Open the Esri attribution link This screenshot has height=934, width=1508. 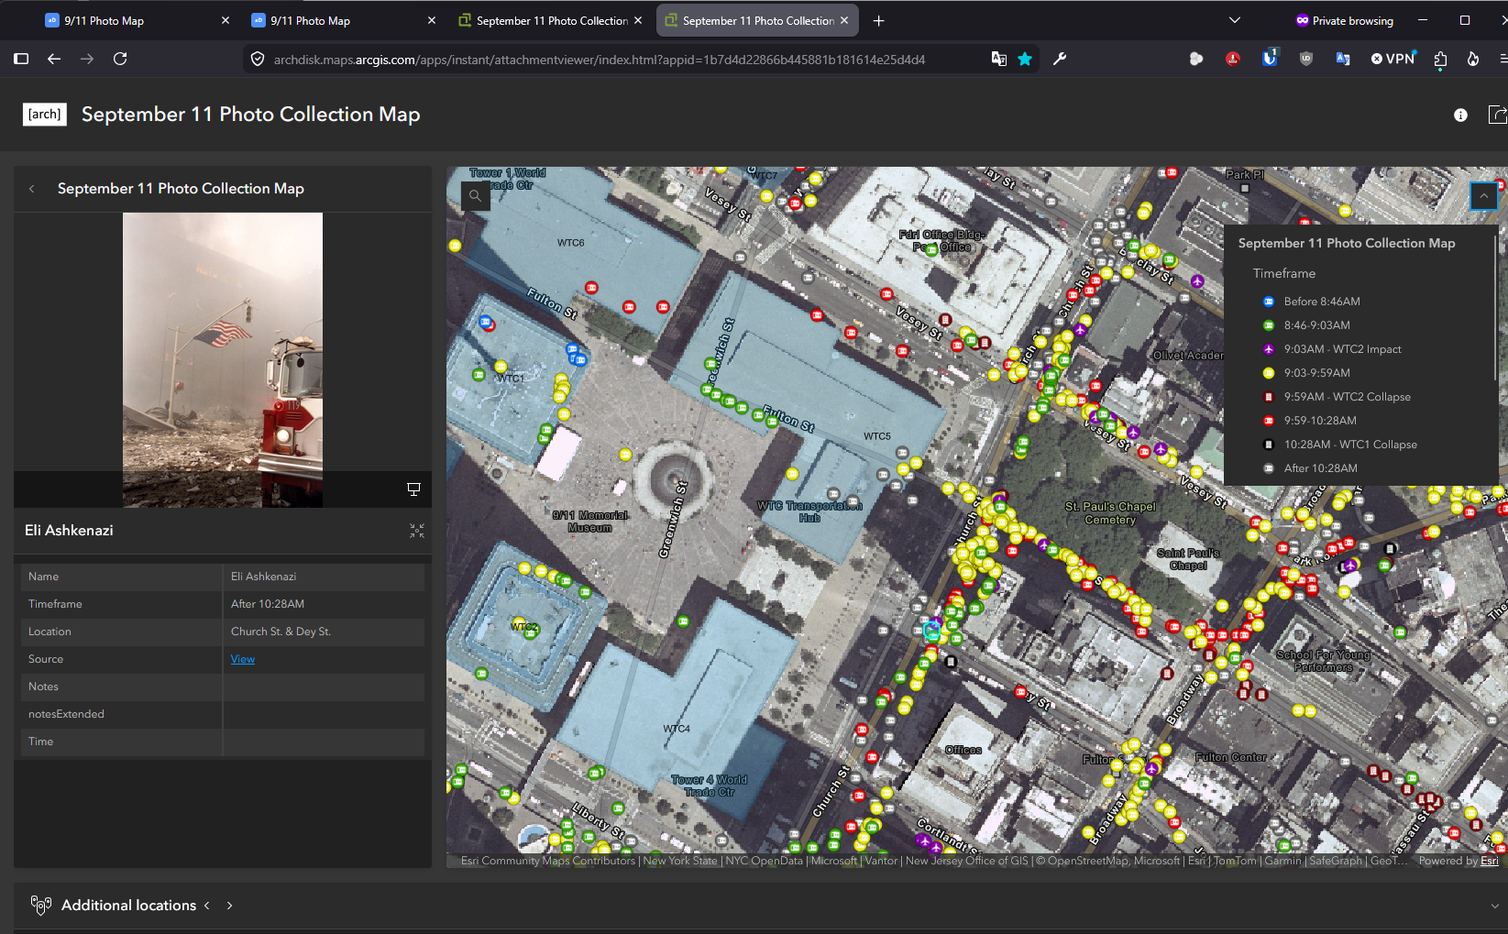coord(1490,861)
